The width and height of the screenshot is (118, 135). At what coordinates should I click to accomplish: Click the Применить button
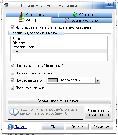click(x=102, y=127)
